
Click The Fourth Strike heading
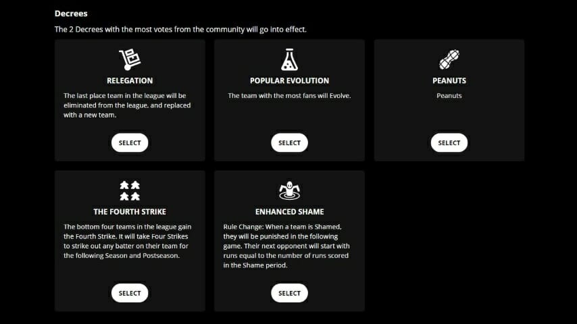pyautogui.click(x=130, y=212)
